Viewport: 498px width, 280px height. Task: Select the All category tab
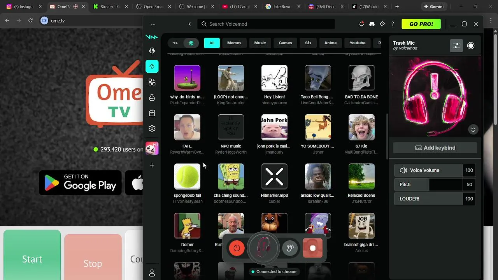[x=212, y=43]
